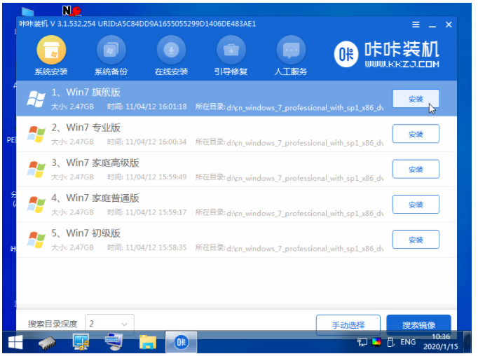
Task: Click 安装 for Win7 家庭高级版
Action: click(x=416, y=169)
